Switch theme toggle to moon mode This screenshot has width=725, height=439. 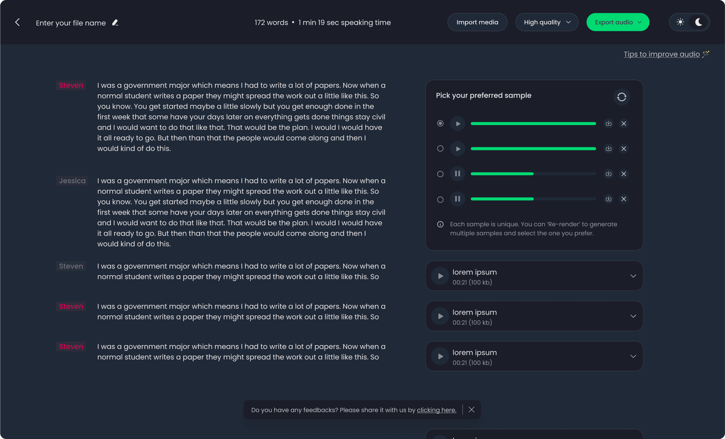click(x=699, y=22)
